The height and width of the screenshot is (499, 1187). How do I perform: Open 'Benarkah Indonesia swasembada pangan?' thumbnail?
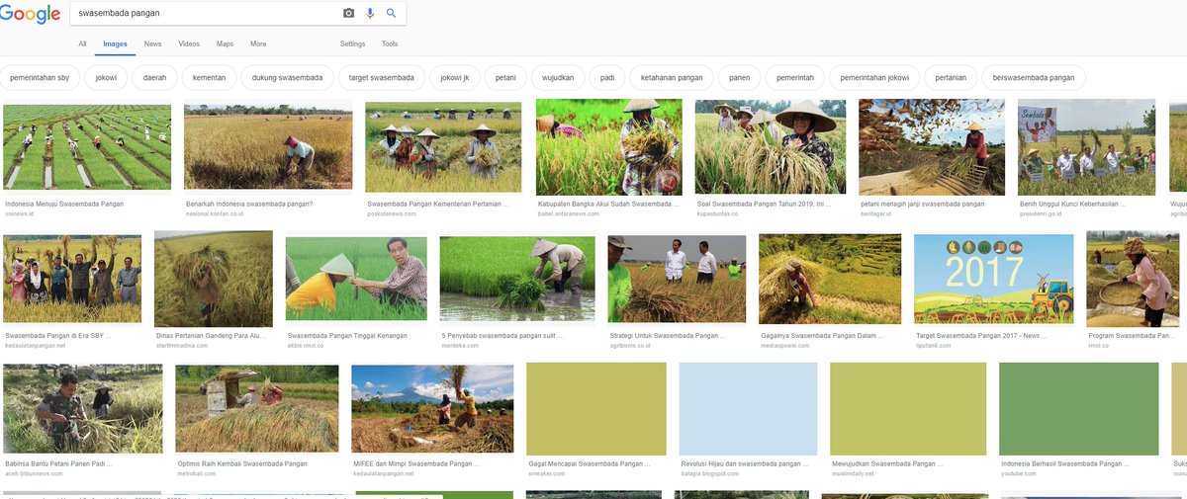(x=268, y=146)
